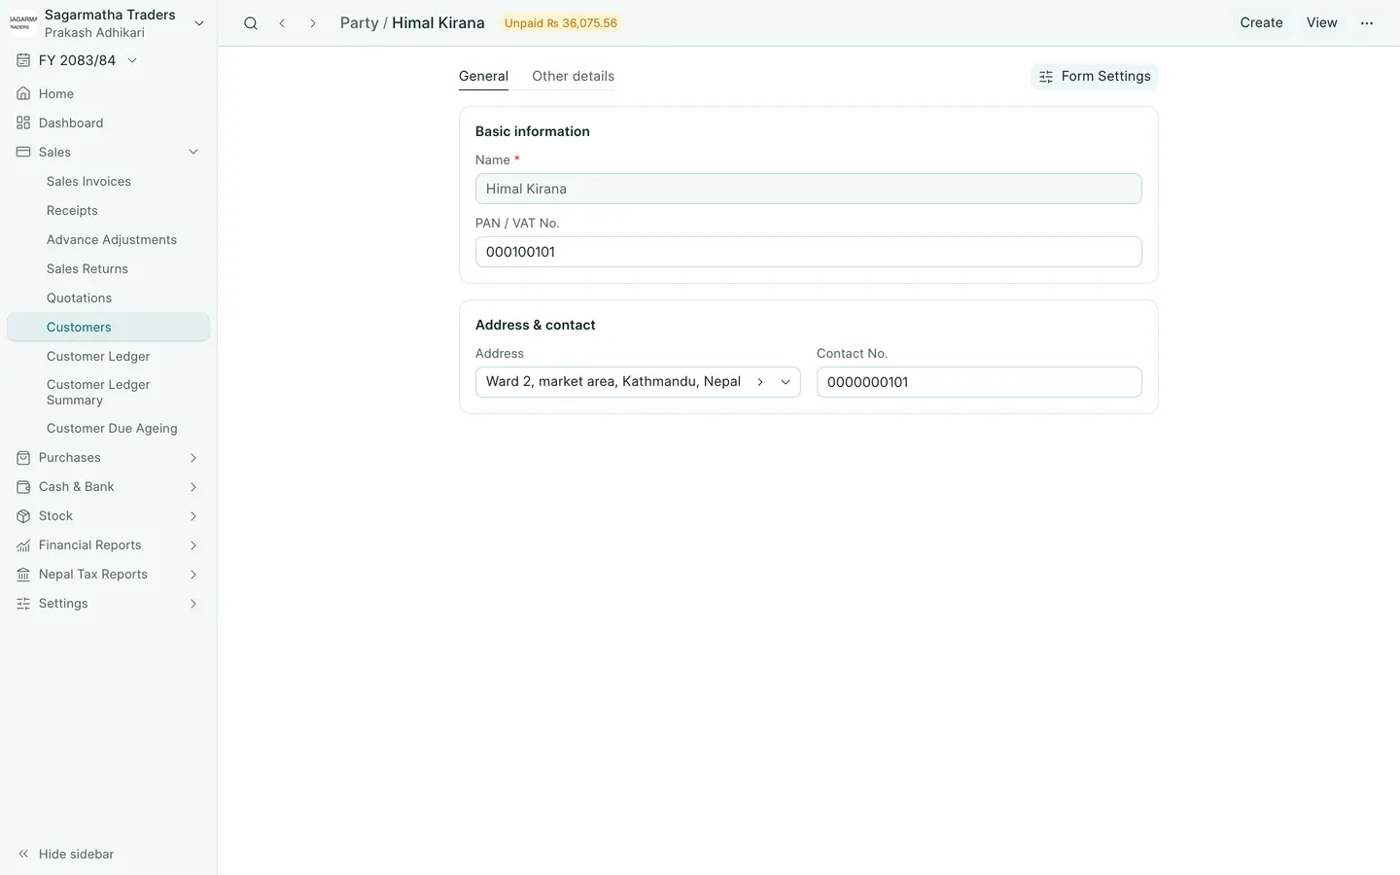The height and width of the screenshot is (875, 1400).
Task: Click the Financial Reports chart icon
Action: pos(23,545)
